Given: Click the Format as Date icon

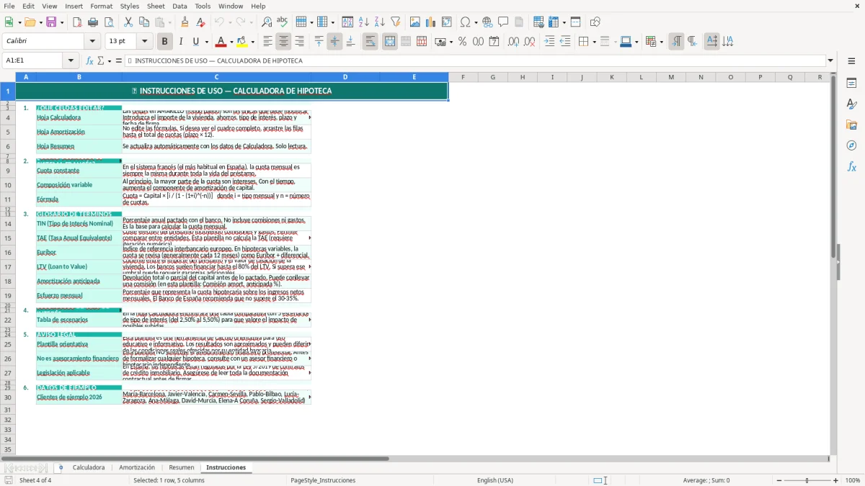Looking at the screenshot, I should [494, 42].
